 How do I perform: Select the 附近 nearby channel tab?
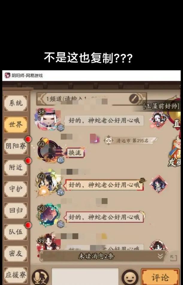(16, 168)
